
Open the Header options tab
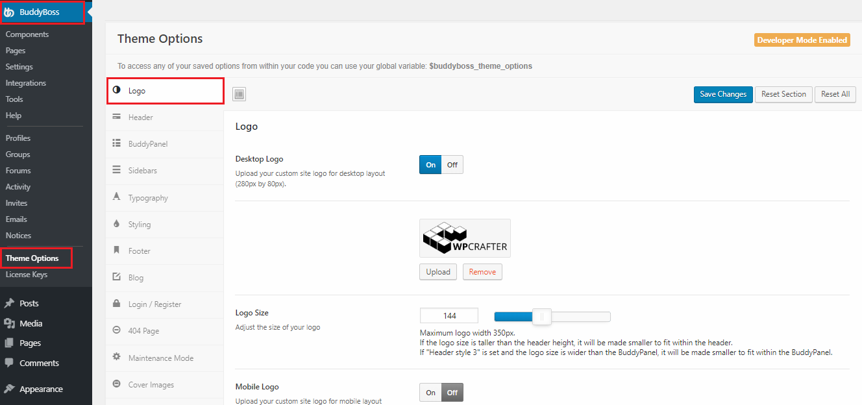165,117
